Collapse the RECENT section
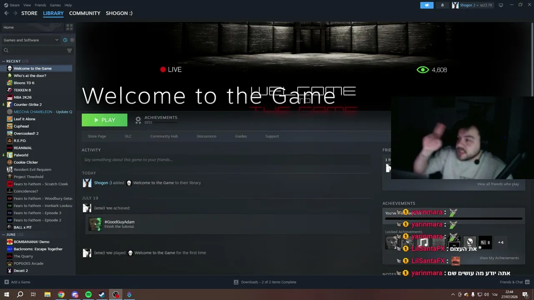Viewport: 534px width, 300px height. point(3,61)
